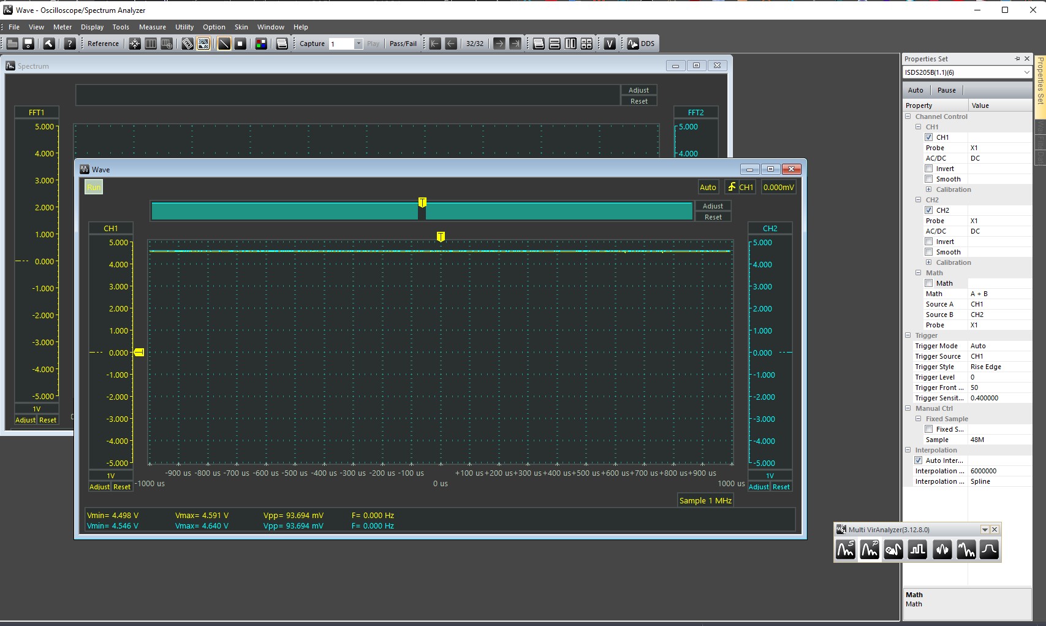Open the File menu

coord(14,27)
